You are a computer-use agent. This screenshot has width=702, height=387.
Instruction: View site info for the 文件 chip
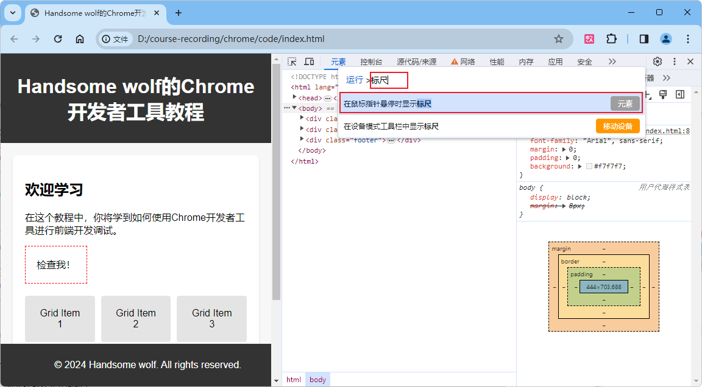(x=115, y=39)
